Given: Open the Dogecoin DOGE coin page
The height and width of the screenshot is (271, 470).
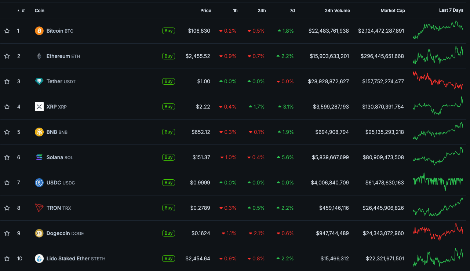Looking at the screenshot, I should point(65,233).
